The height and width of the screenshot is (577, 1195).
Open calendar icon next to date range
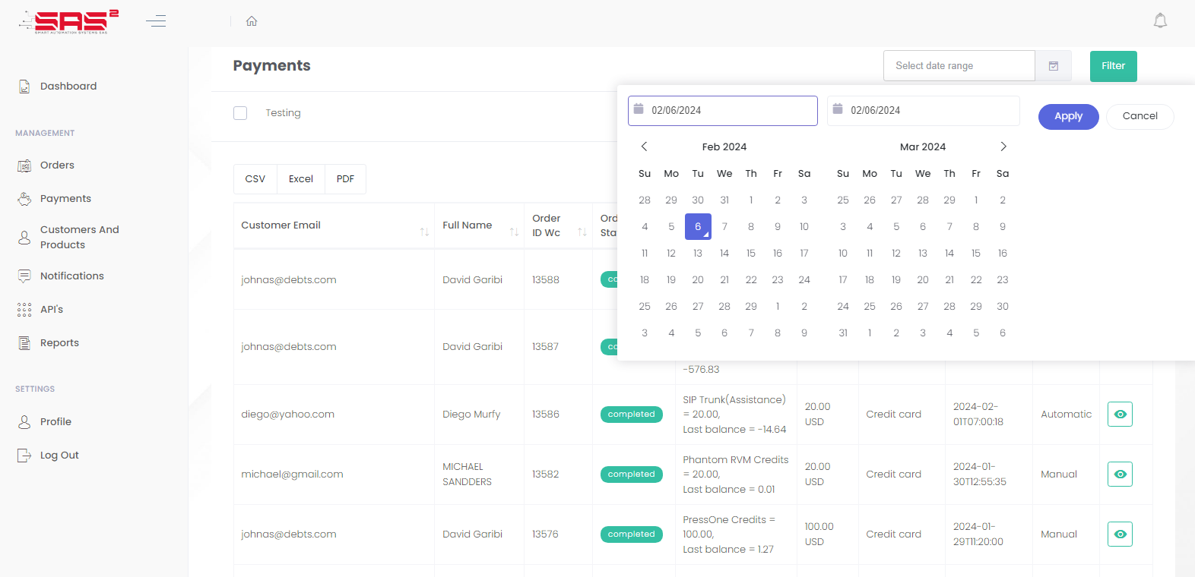(1054, 66)
